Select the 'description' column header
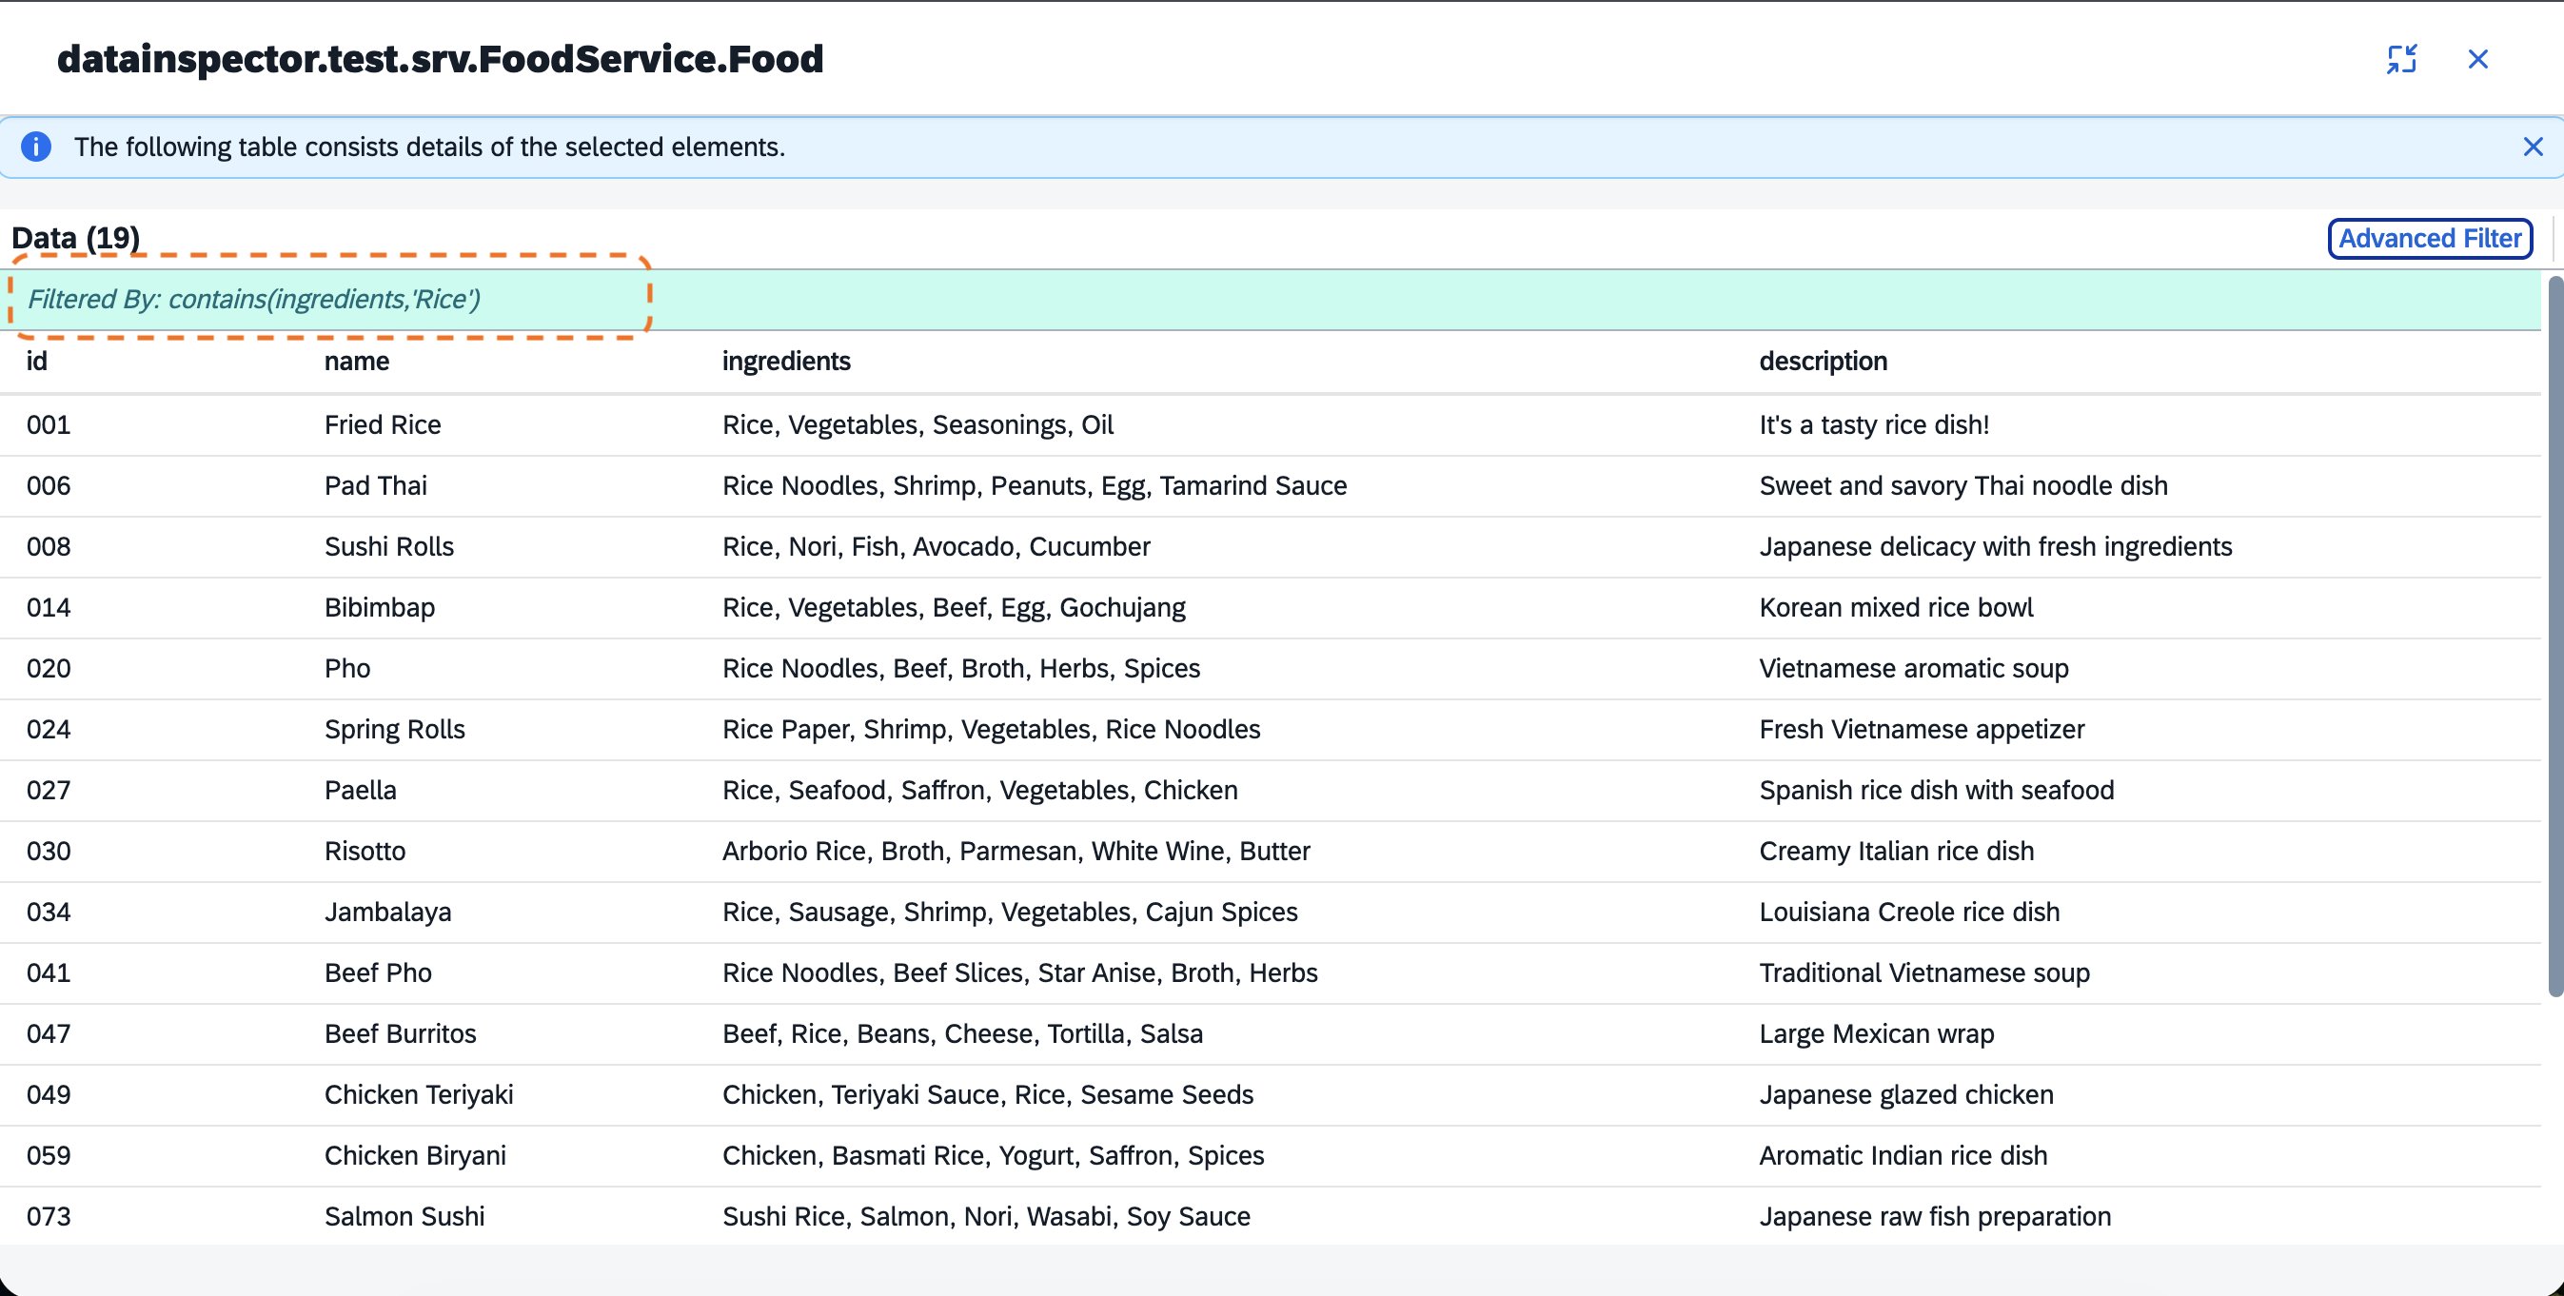This screenshot has width=2564, height=1296. tap(1823, 361)
